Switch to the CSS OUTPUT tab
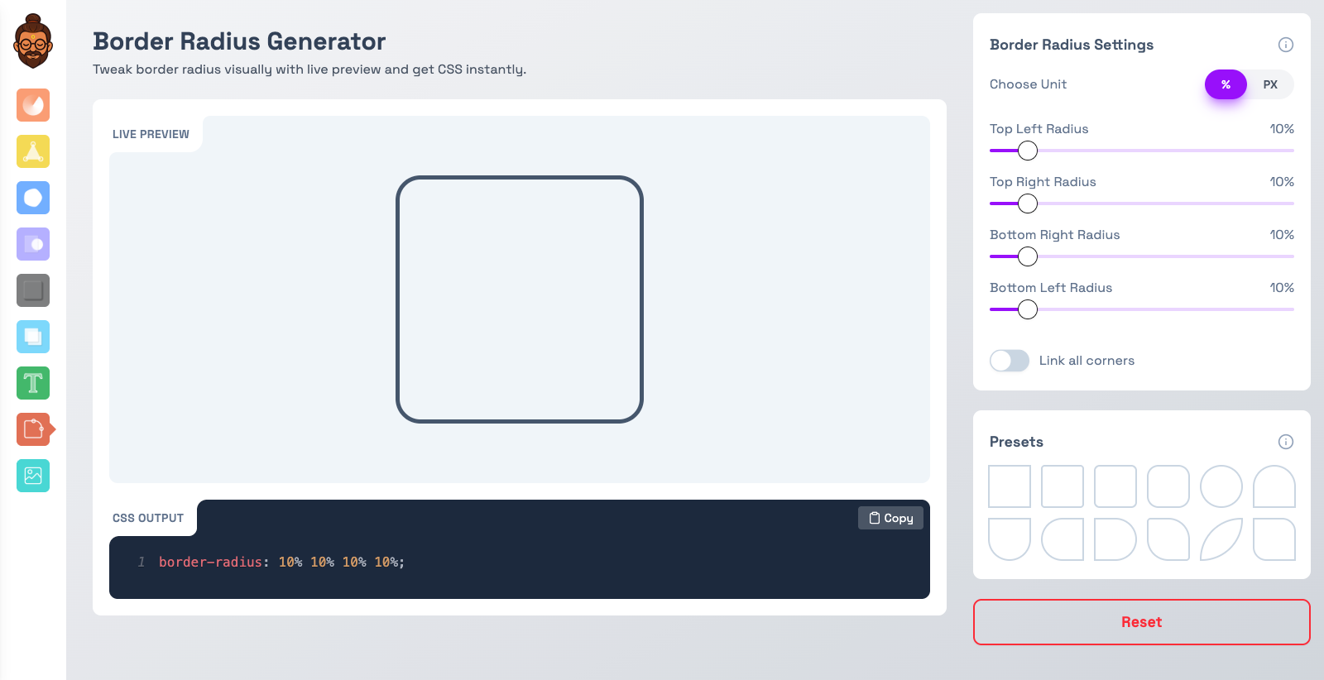 tap(148, 518)
